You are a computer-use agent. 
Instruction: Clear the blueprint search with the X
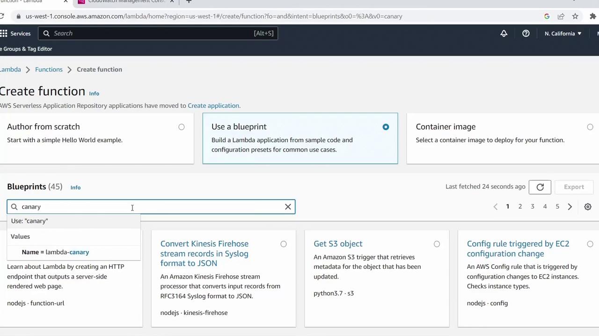click(288, 207)
